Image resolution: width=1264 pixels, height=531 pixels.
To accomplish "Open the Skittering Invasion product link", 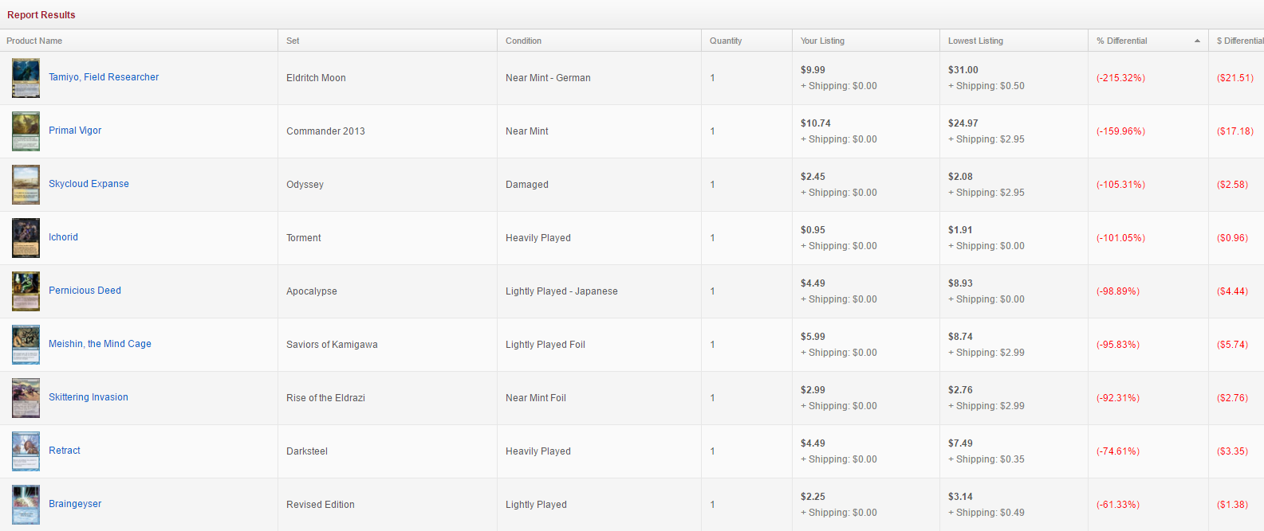I will click(x=88, y=397).
